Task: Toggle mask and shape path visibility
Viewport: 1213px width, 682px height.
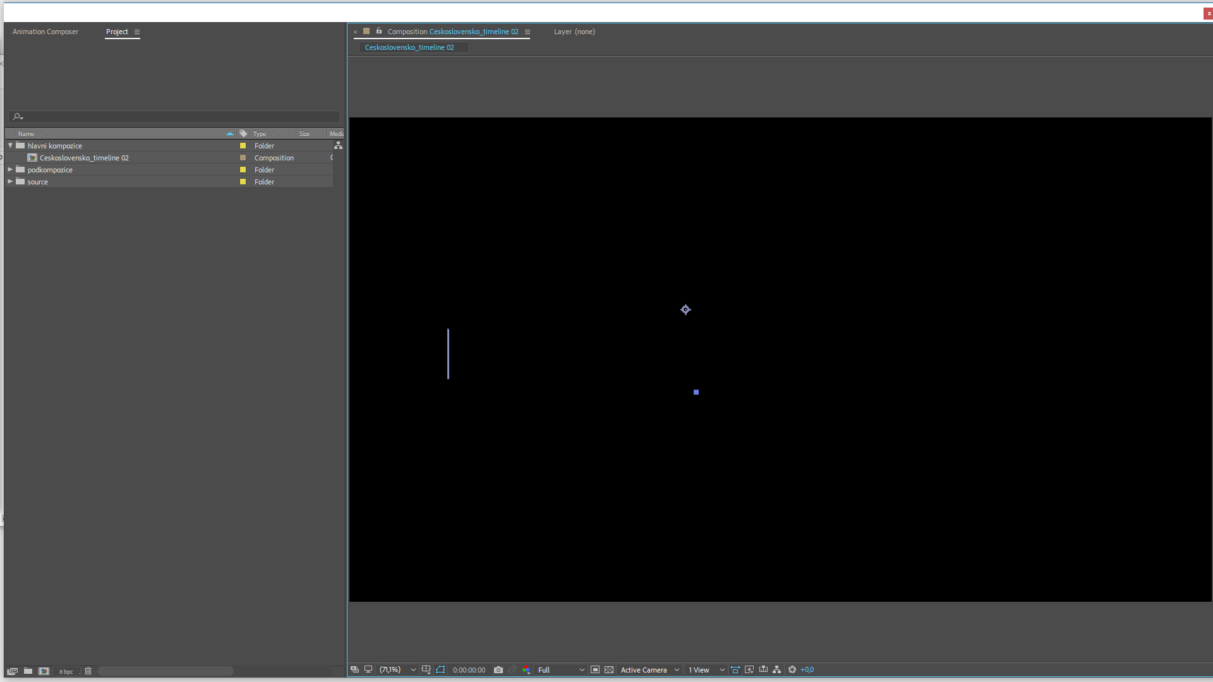Action: click(x=440, y=670)
